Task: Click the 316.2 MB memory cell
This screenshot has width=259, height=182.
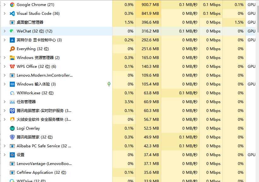Action: point(148,31)
